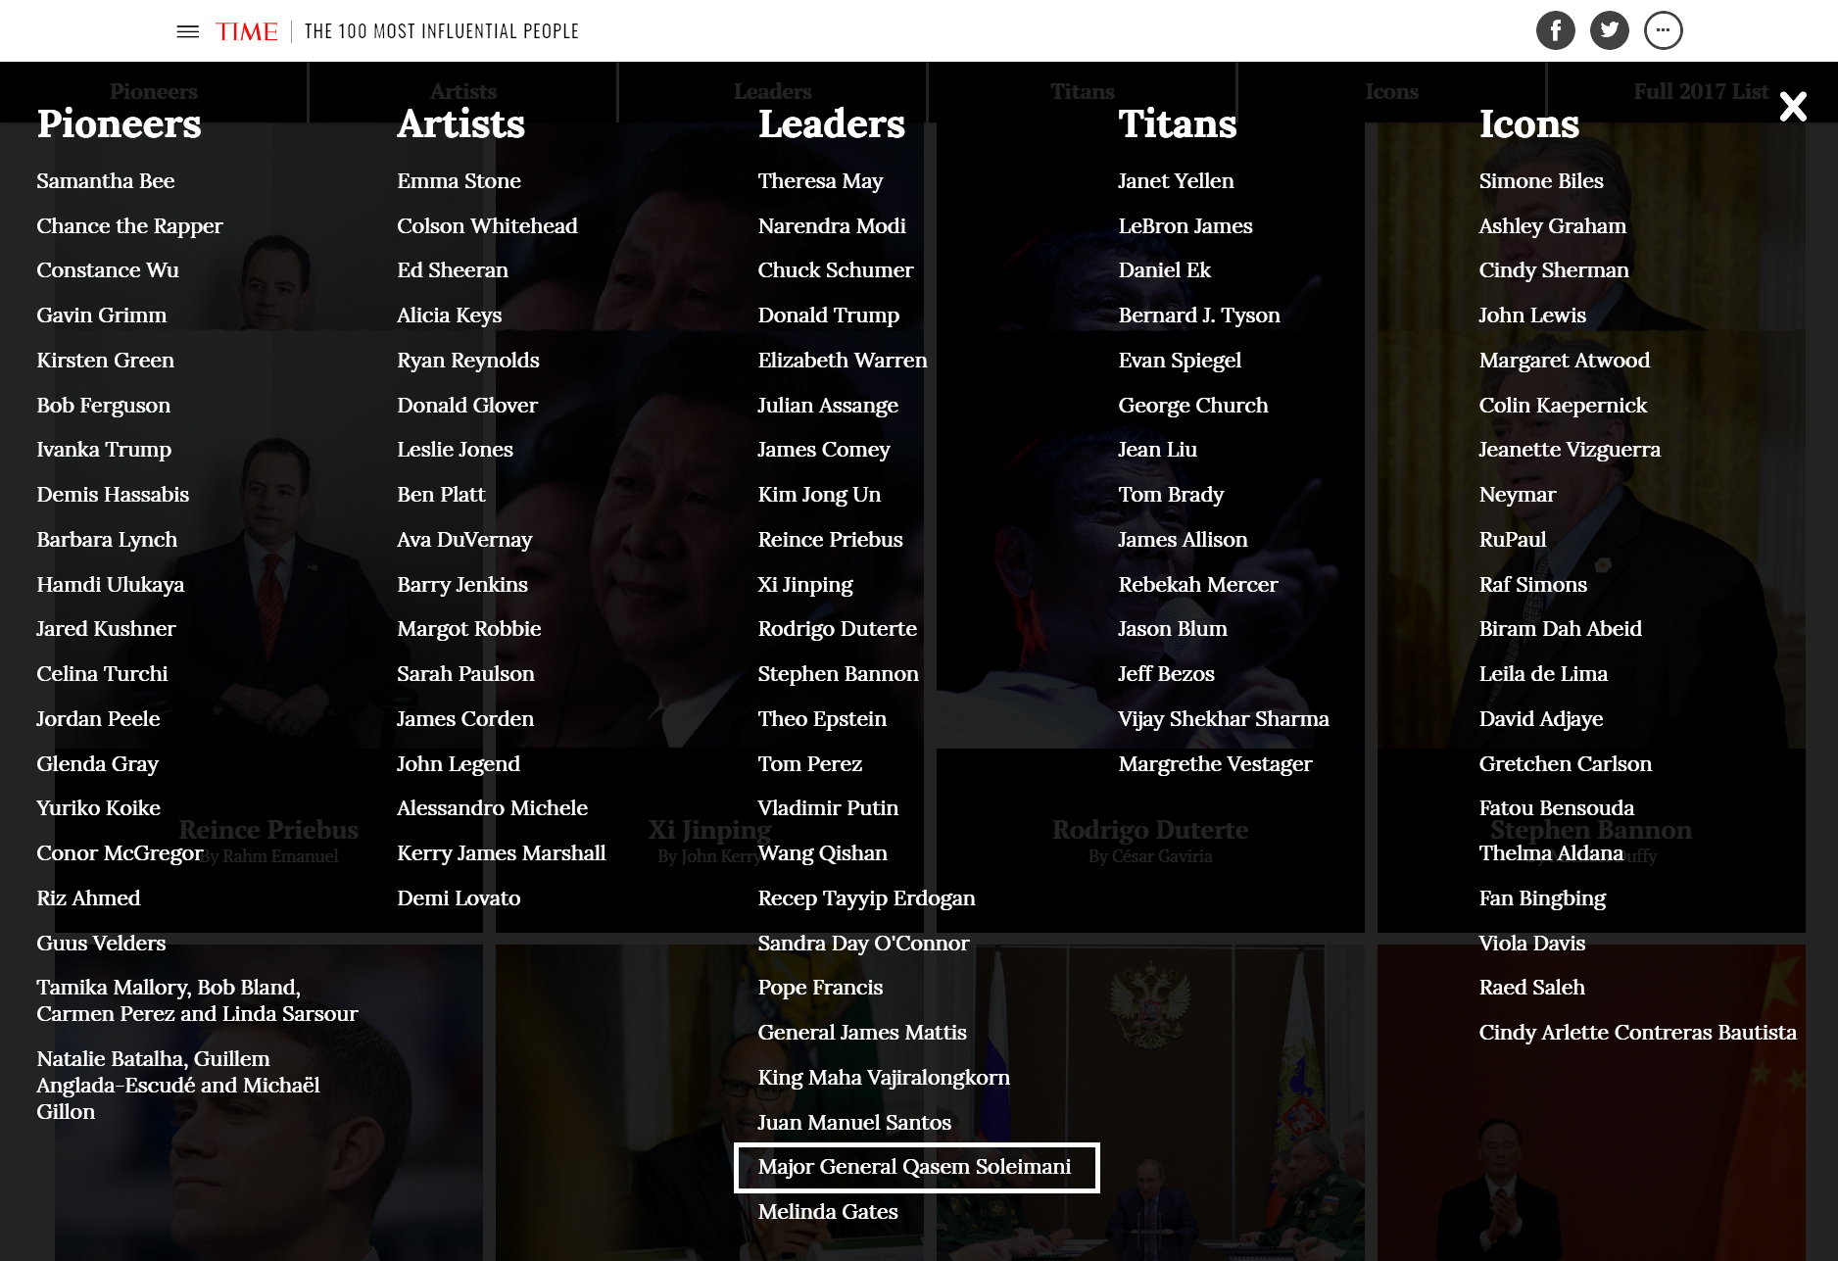Open Guus Velders entry

coord(101,944)
